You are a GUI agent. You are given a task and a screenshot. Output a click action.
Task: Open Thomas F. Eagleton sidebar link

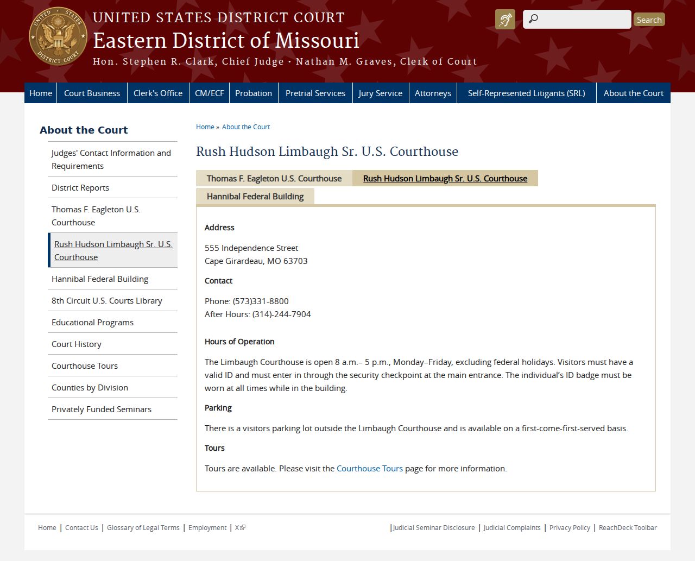112,216
